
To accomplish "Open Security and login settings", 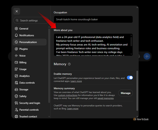I will pyautogui.click(x=29, y=103).
